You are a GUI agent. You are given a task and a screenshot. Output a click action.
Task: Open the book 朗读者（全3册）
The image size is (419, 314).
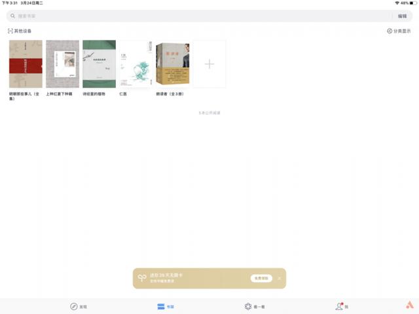pos(172,64)
